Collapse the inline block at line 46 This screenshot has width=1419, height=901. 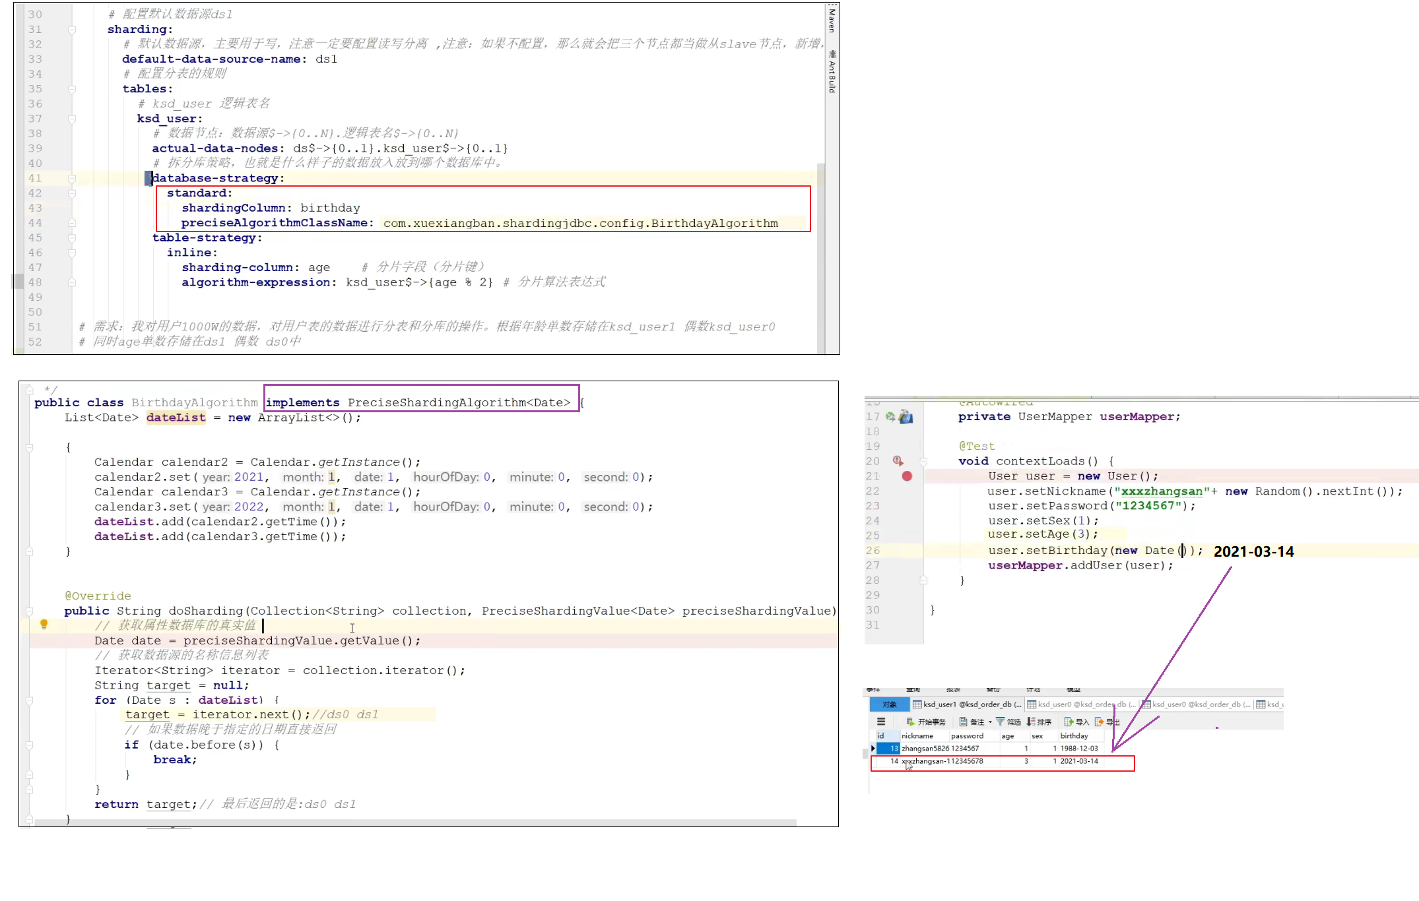point(72,253)
